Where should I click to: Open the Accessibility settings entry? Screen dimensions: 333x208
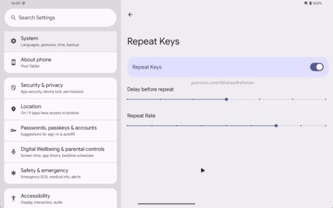coord(60,198)
